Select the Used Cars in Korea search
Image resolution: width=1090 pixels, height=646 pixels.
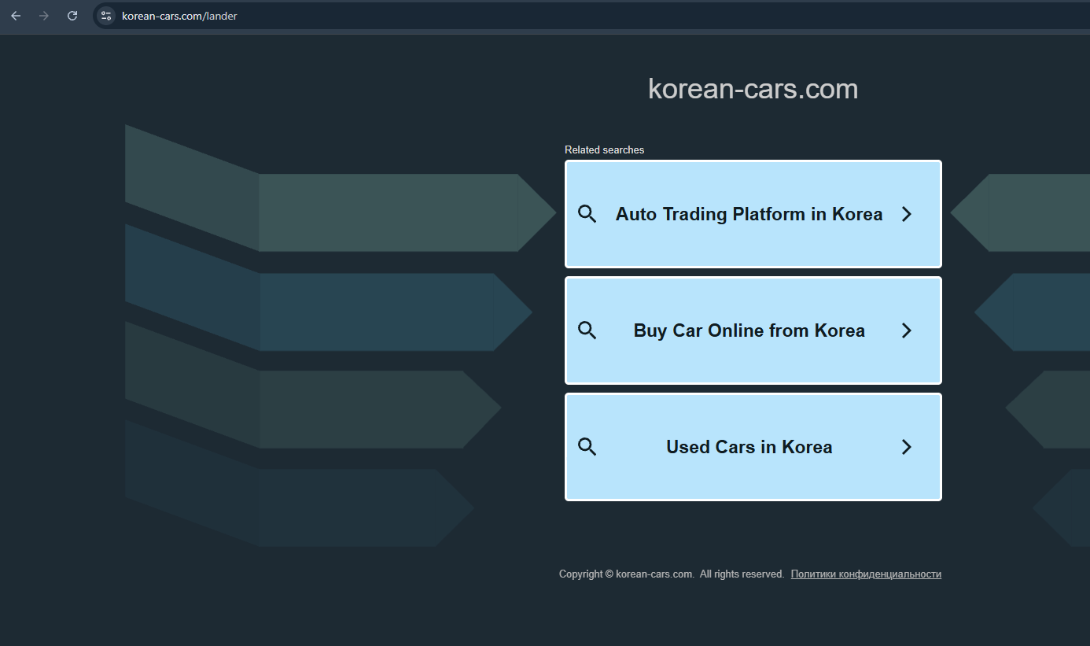tap(749, 446)
